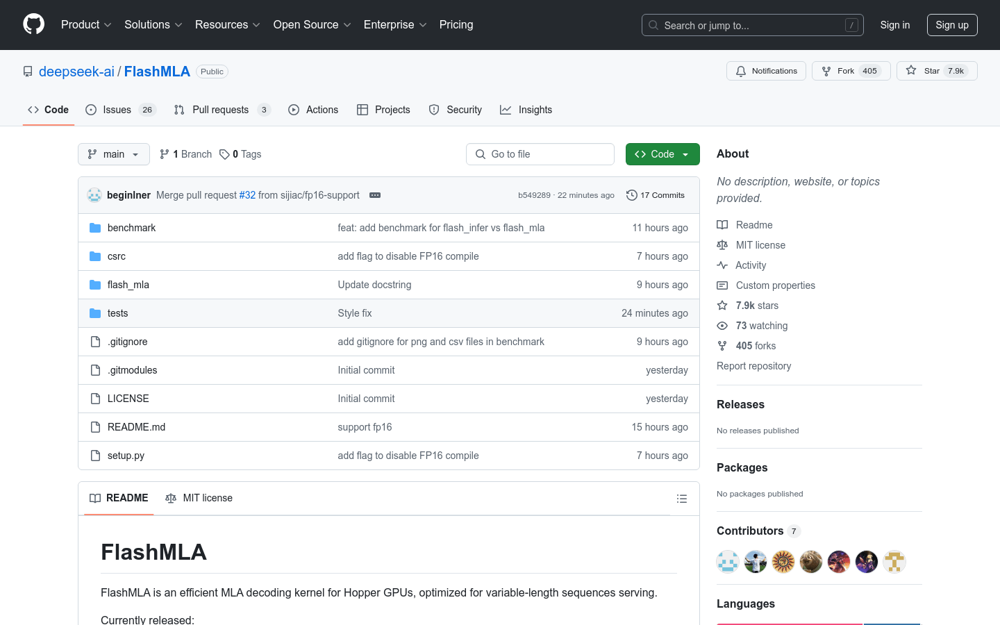Image resolution: width=1000 pixels, height=625 pixels.
Task: Open README outline list icon
Action: click(682, 499)
